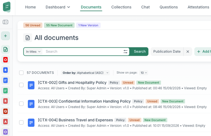211x136 pixels.
Task: Filter by 1 New Version badge
Action: [88, 25]
